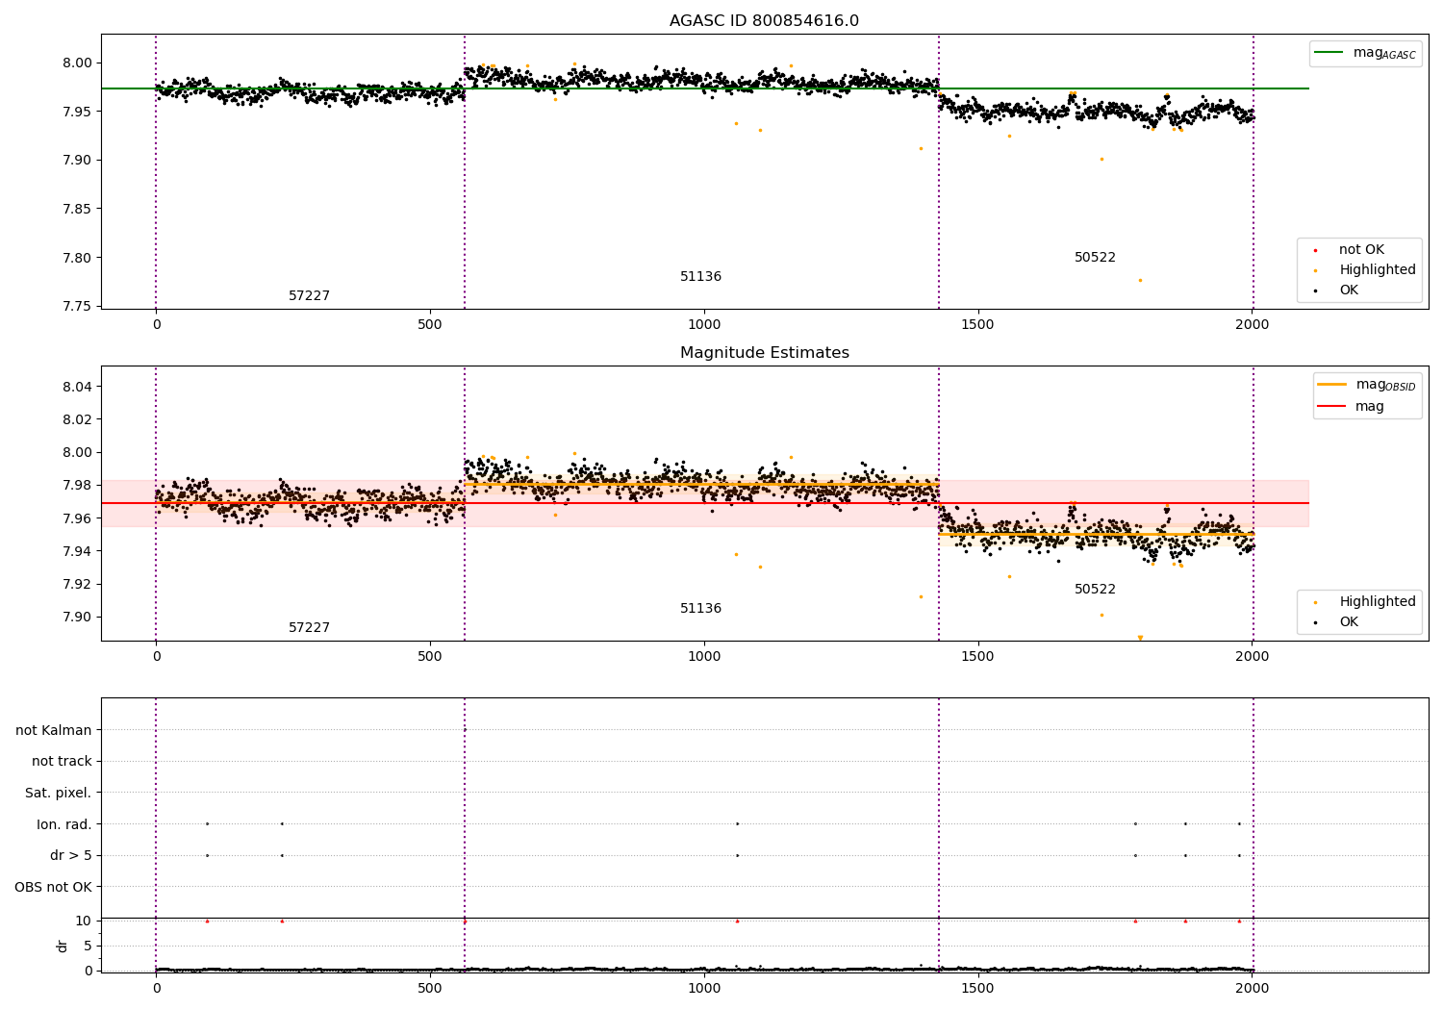
Task: Click obsid label '51136' in Magnitude Estimates plot
Action: [700, 609]
